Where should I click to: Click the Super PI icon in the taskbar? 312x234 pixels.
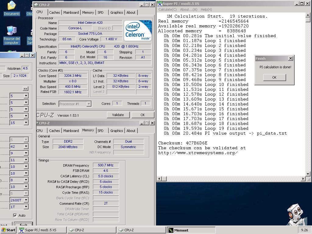[x=22, y=230]
